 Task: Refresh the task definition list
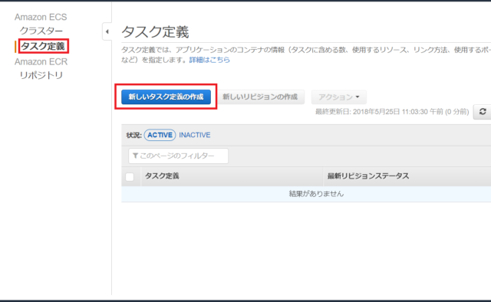tap(483, 112)
